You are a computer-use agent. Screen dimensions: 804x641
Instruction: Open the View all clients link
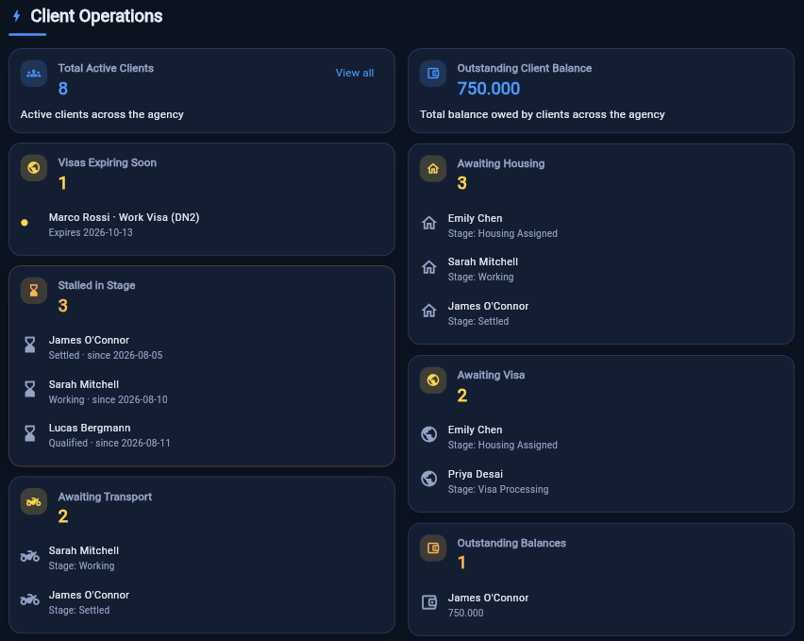tap(354, 73)
